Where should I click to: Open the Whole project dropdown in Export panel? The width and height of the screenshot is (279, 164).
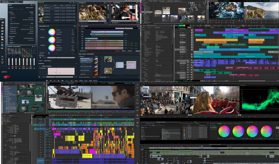pos(30,8)
